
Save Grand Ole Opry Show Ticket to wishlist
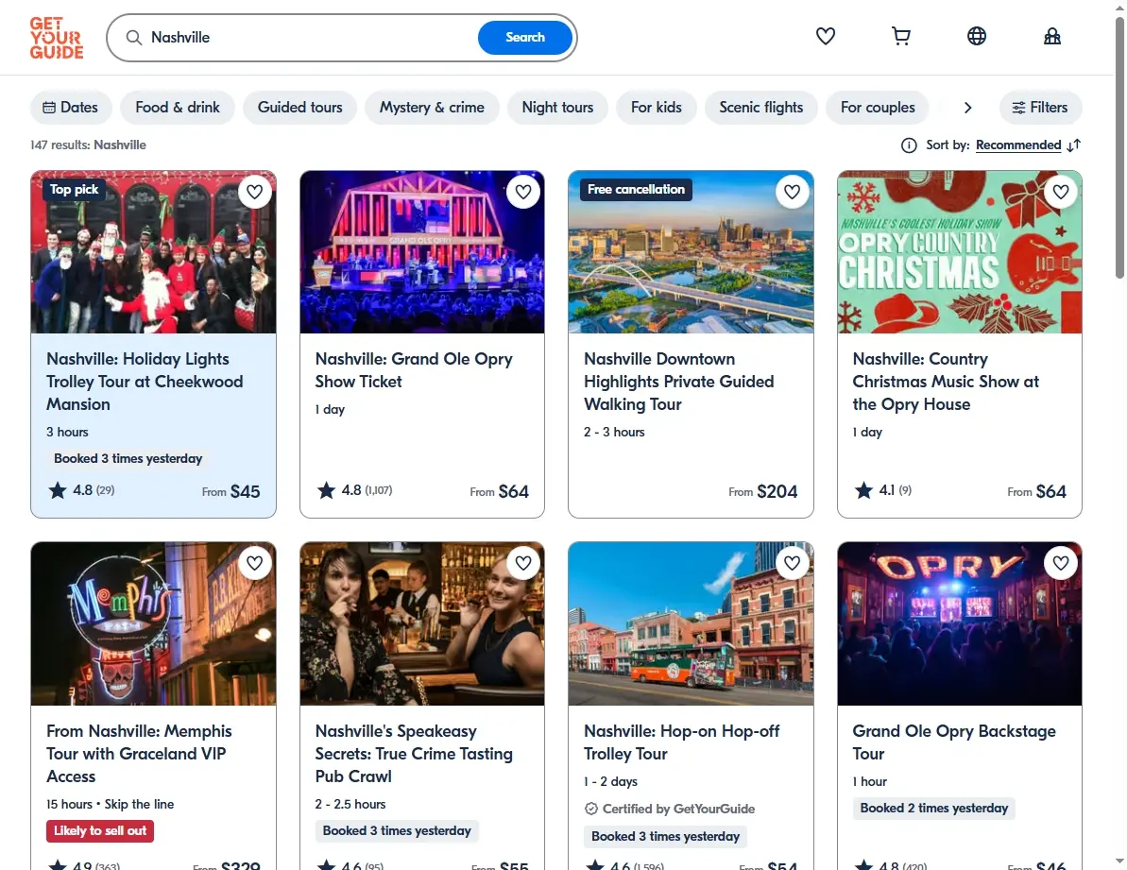pyautogui.click(x=523, y=192)
